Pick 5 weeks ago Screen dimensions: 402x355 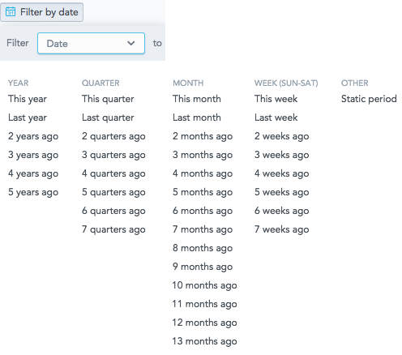[x=281, y=192]
